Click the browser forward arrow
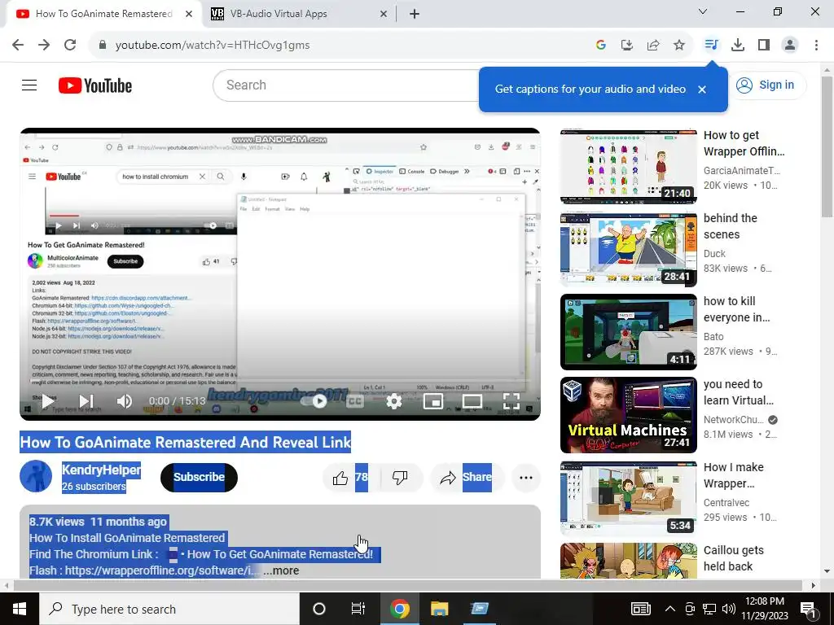This screenshot has height=625, width=834. click(x=44, y=45)
